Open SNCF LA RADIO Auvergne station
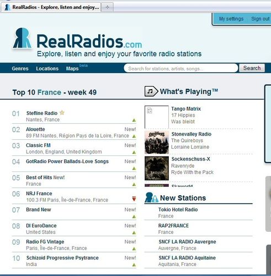271x276 pixels. (187, 242)
